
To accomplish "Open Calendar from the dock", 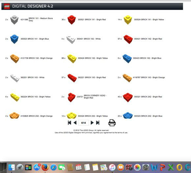I will point(79,167).
